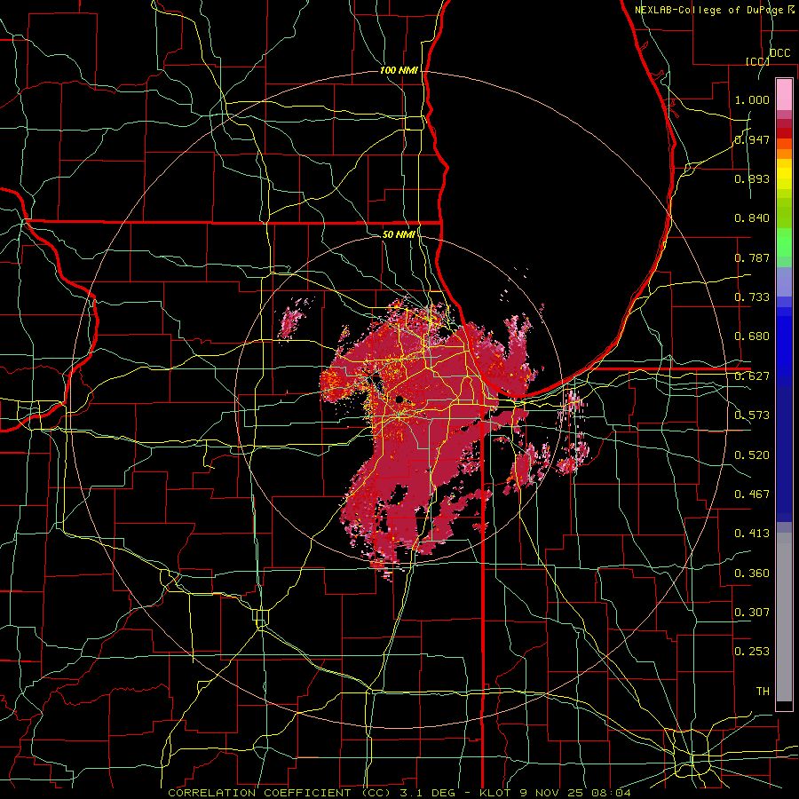799x799 pixels.
Task: Select the 0.787 color scale value
Action: [x=752, y=257]
